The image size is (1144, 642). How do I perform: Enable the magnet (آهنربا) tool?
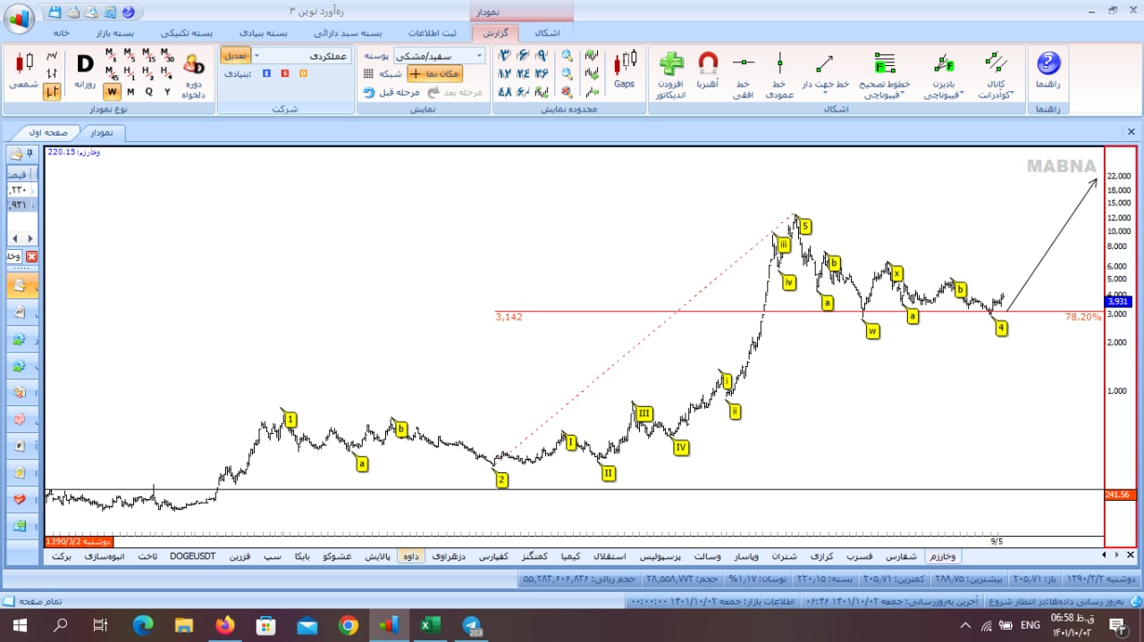707,70
